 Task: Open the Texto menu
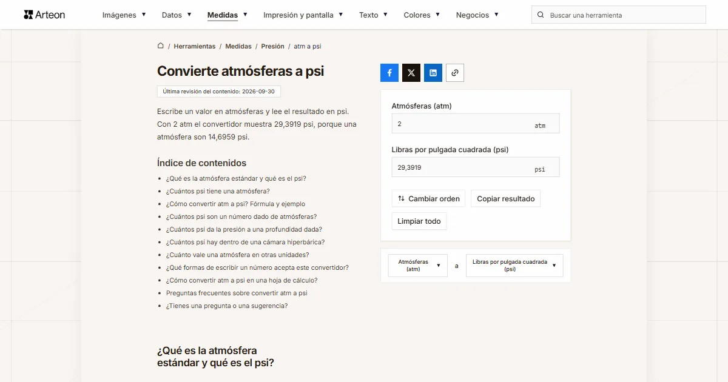pos(373,15)
